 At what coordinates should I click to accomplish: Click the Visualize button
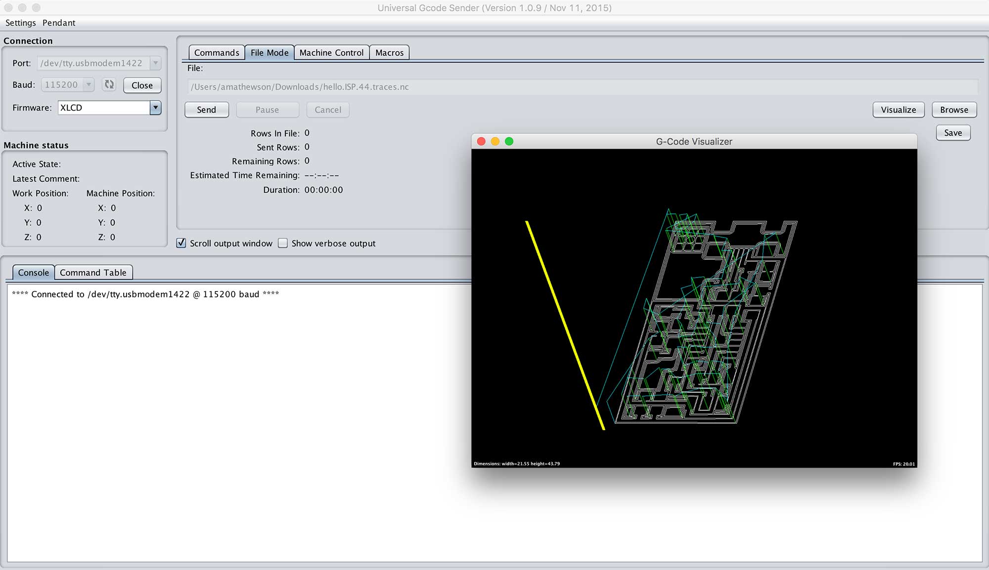pyautogui.click(x=898, y=110)
